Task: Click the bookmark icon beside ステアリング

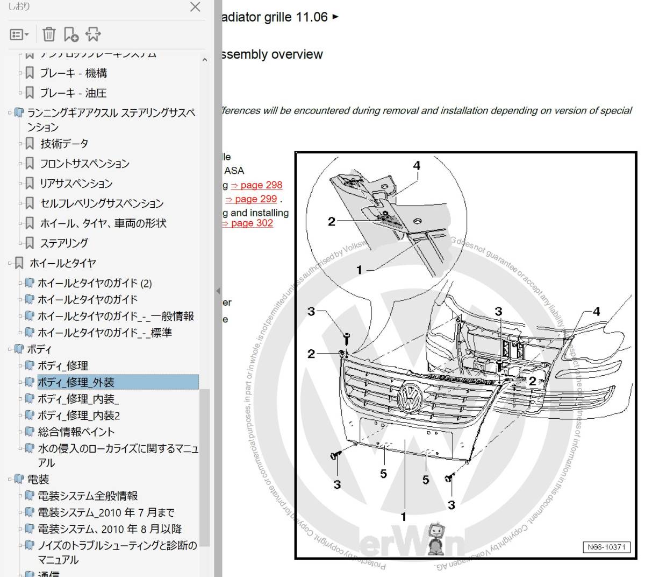Action: [x=30, y=243]
